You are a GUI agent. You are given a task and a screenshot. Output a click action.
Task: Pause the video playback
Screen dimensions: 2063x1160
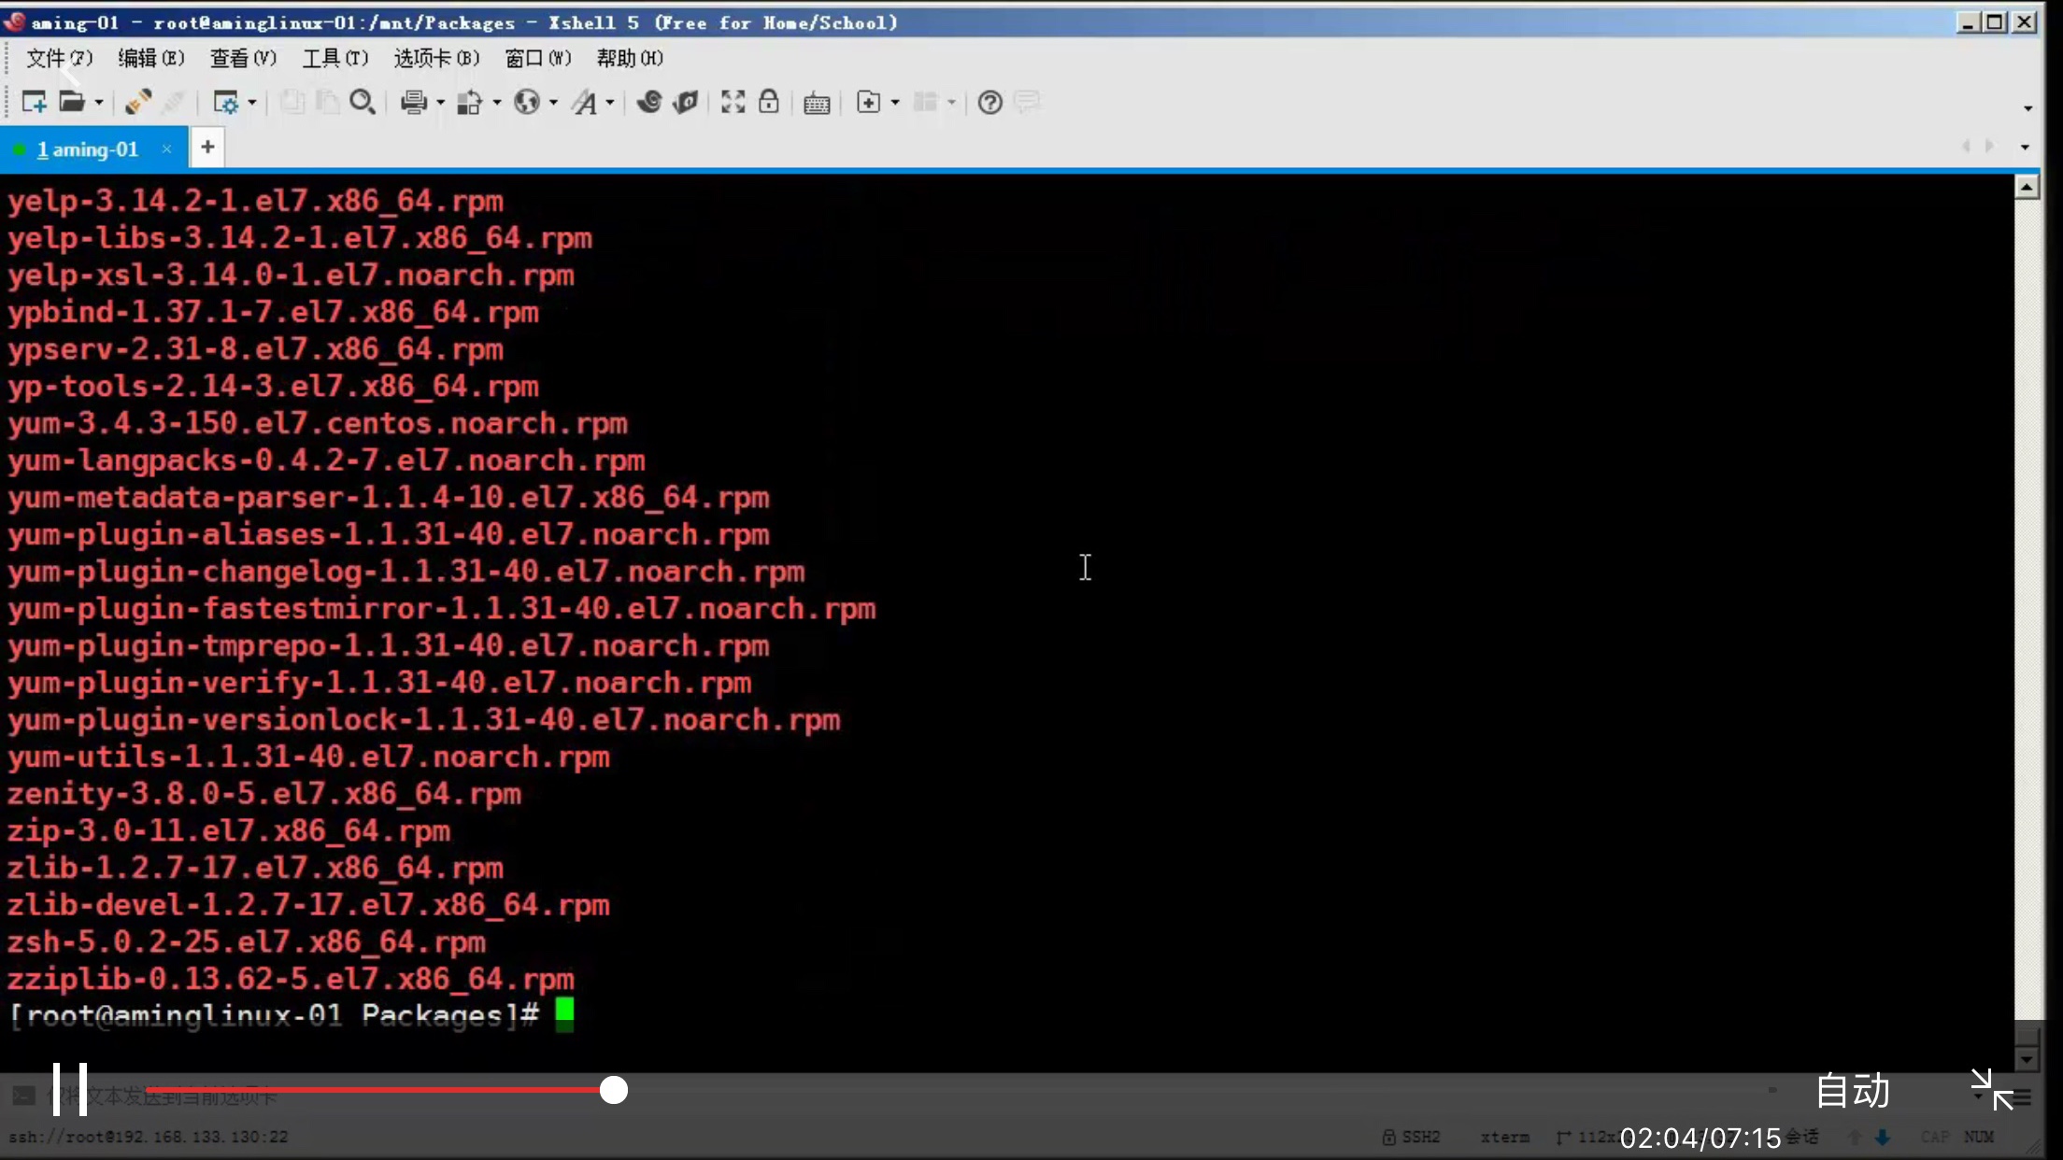point(70,1089)
